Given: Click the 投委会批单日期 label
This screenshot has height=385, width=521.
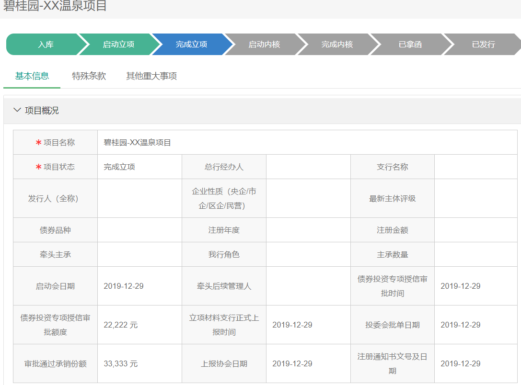Looking at the screenshot, I should tap(393, 325).
